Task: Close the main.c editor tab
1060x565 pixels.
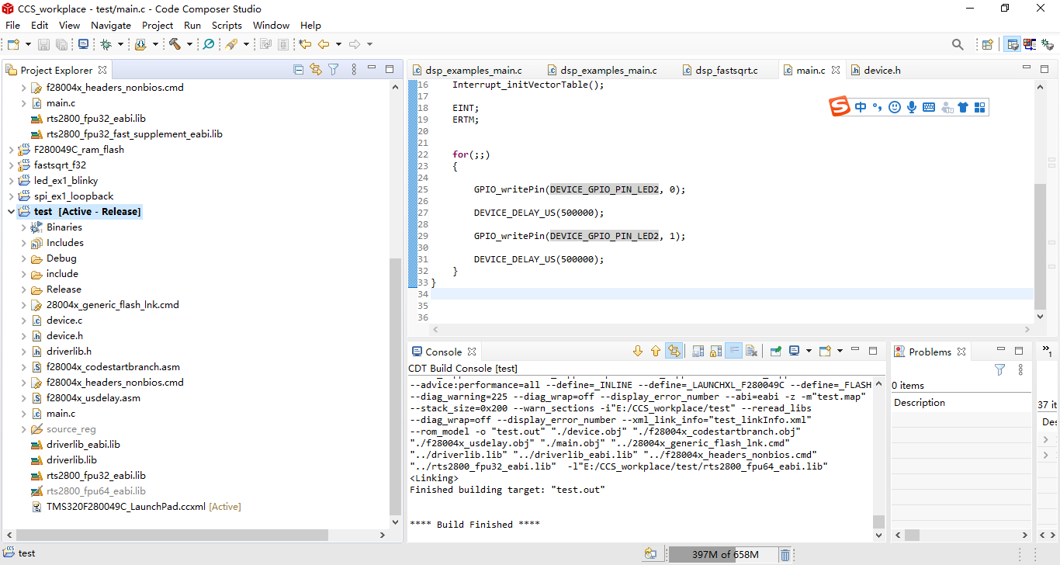Action: click(836, 70)
